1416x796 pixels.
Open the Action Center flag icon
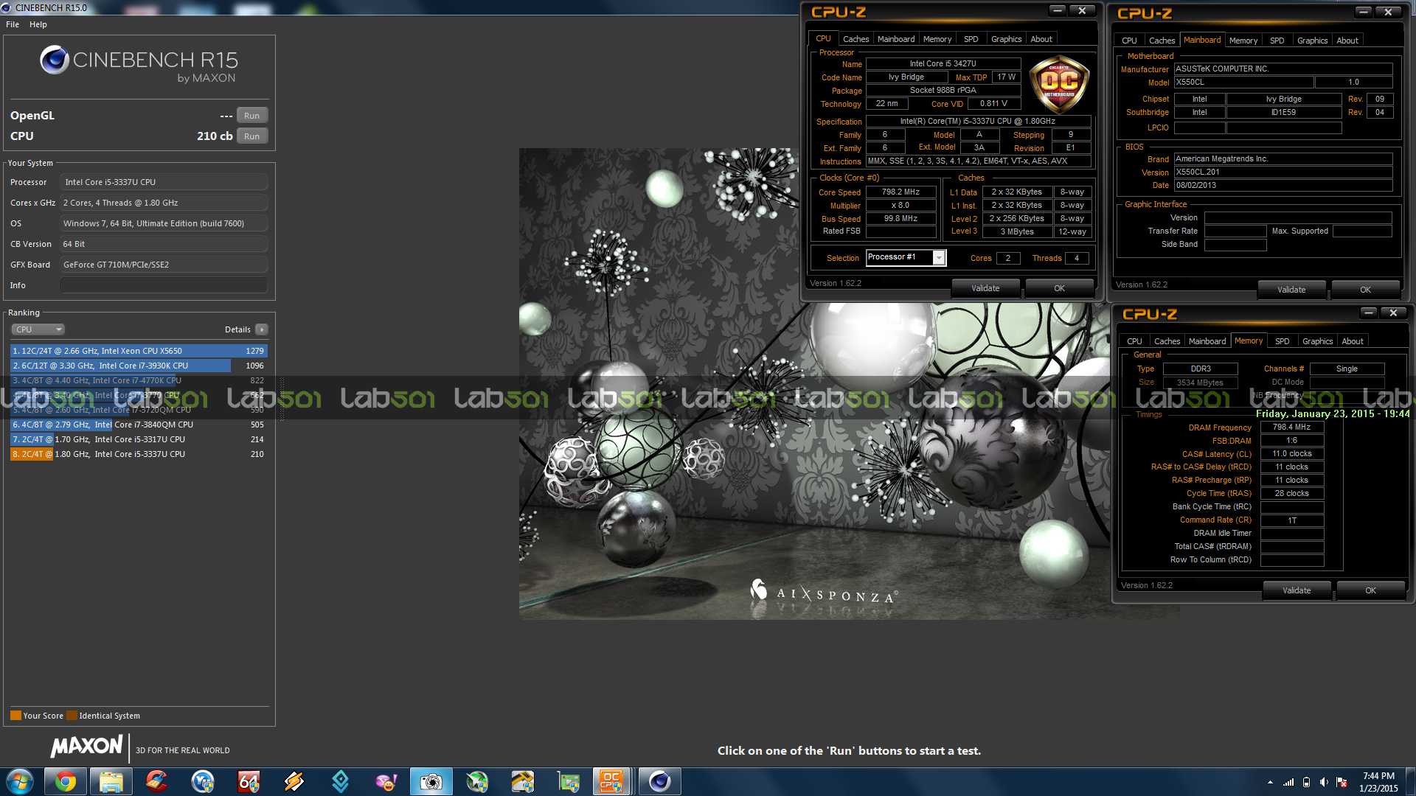[1342, 782]
